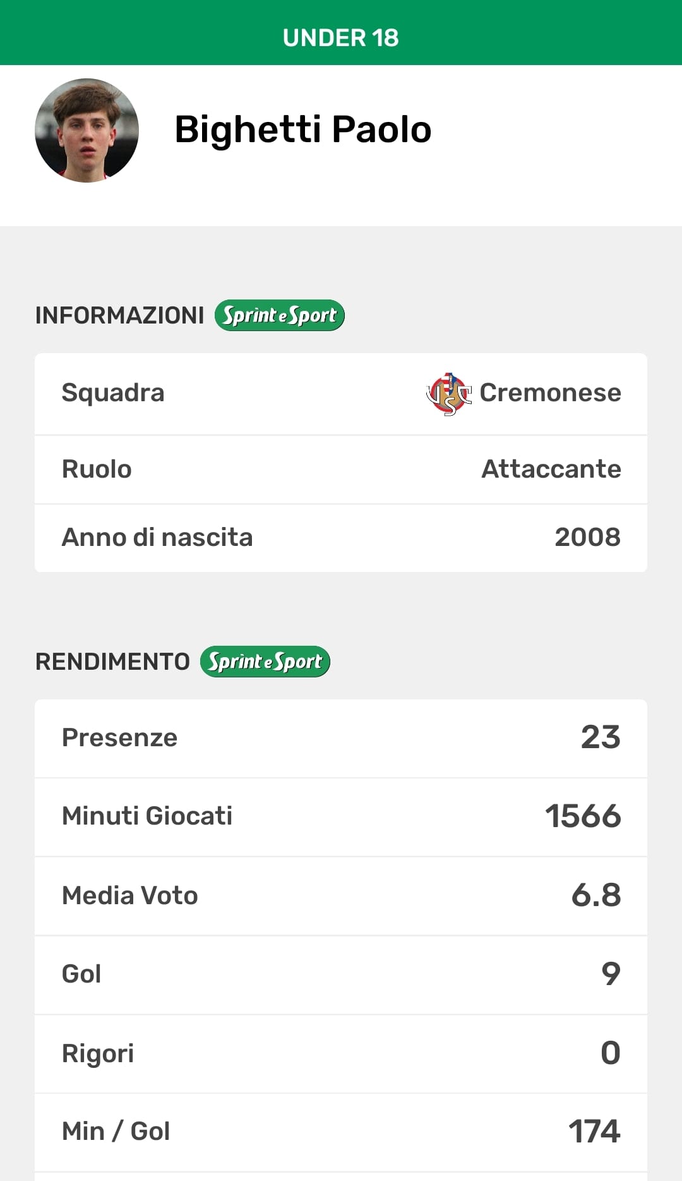Select the Rigori row label

98,1053
